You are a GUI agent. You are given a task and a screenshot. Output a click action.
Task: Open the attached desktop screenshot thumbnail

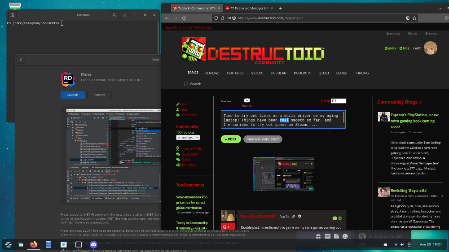click(283, 174)
